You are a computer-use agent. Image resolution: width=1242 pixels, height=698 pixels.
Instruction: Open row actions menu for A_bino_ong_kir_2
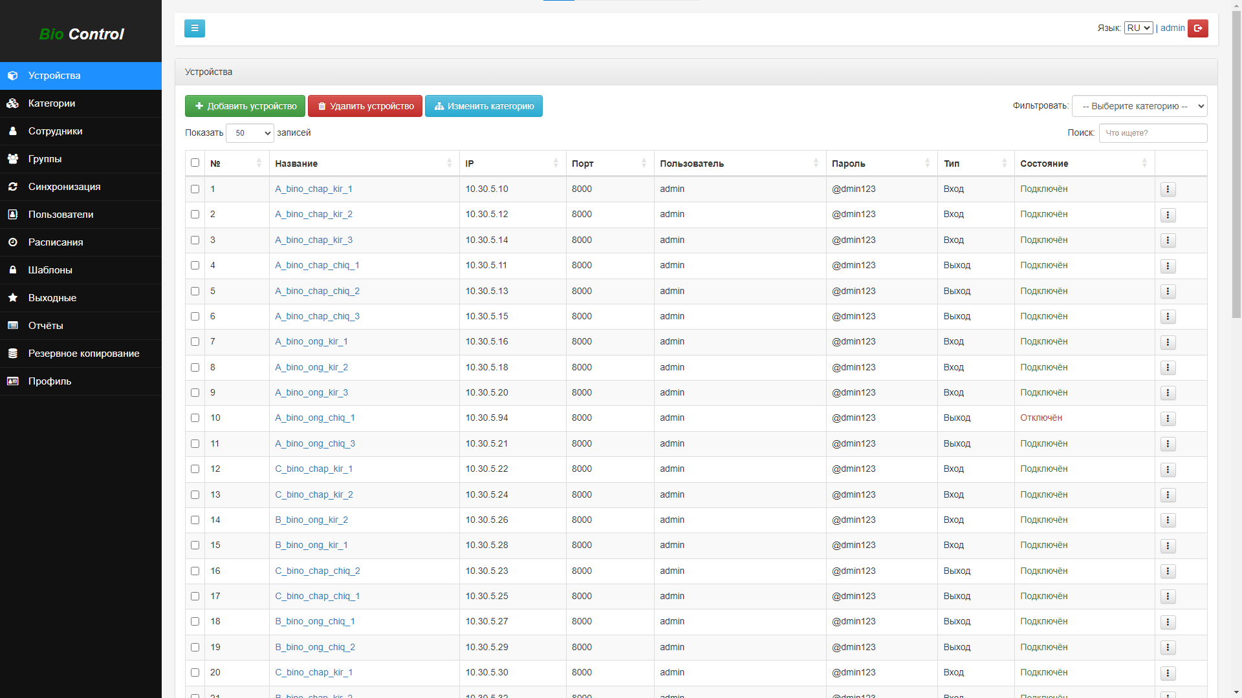pyautogui.click(x=1168, y=368)
